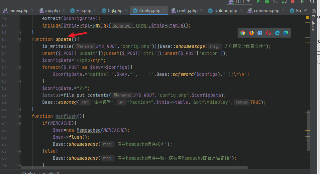Open the Database tool window label
The width and height of the screenshot is (320, 174).
click(313, 23)
